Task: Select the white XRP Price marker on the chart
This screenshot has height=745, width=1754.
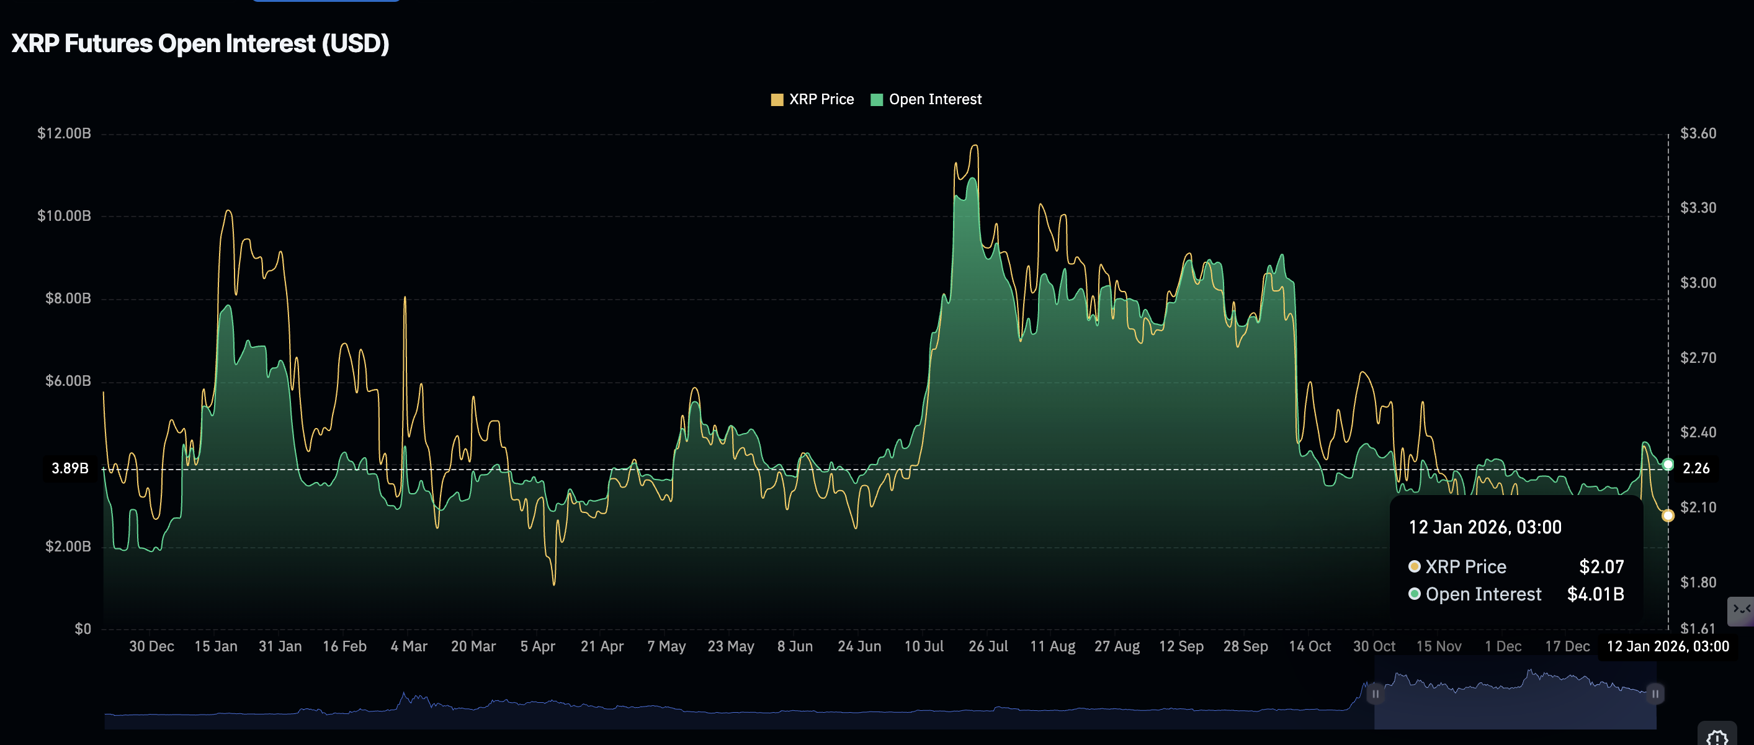Action: pos(1667,515)
